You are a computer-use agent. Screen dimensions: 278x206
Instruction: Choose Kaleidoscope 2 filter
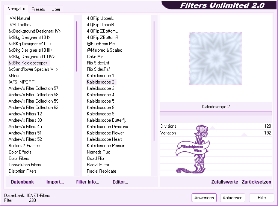pyautogui.click(x=101, y=82)
